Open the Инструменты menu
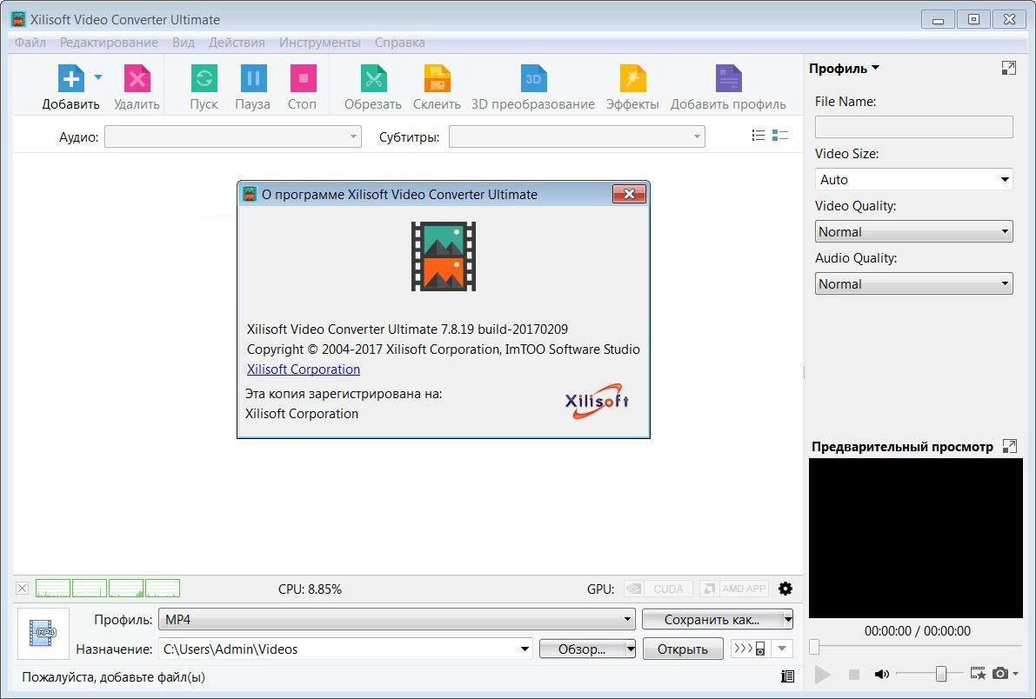Image resolution: width=1036 pixels, height=699 pixels. click(320, 43)
